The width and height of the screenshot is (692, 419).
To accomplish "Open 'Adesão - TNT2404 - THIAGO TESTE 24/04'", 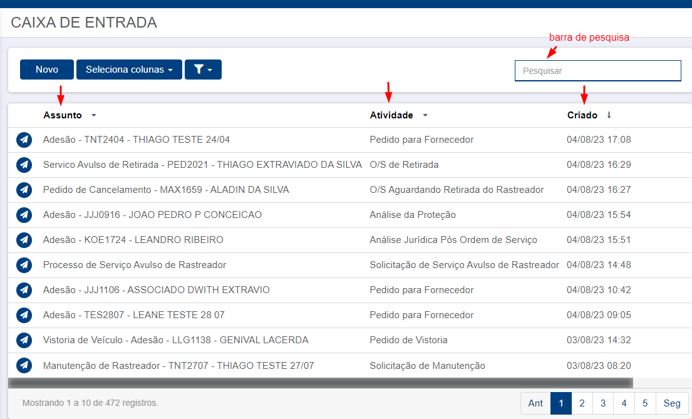I will coord(137,140).
